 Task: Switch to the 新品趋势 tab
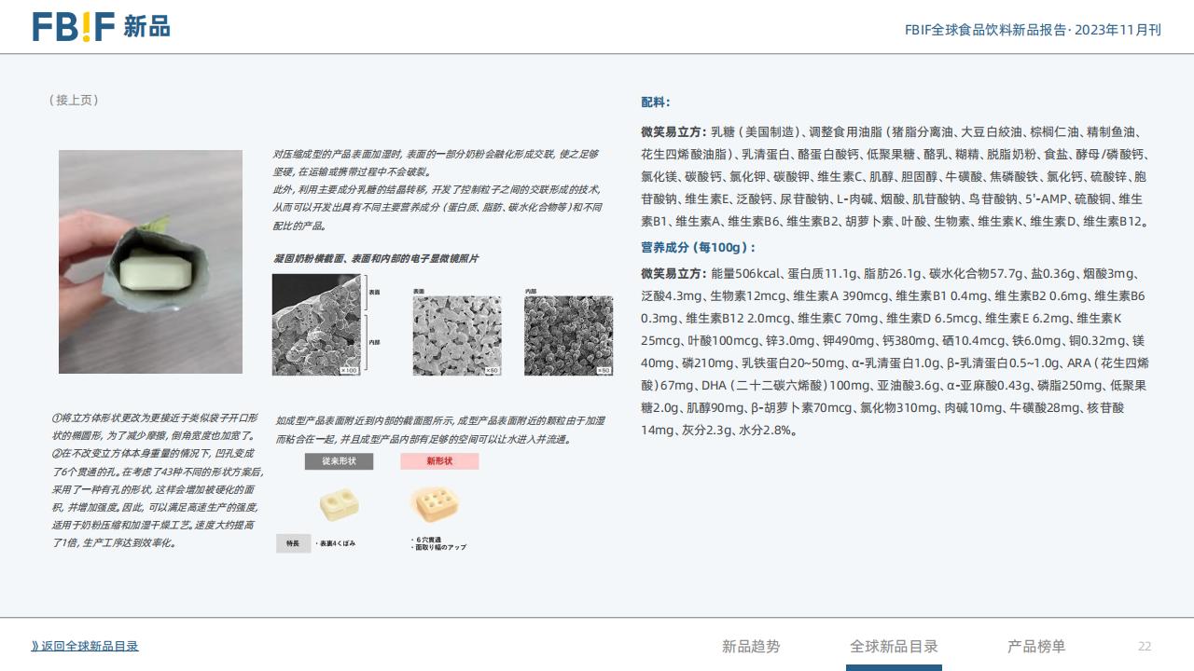tap(751, 646)
